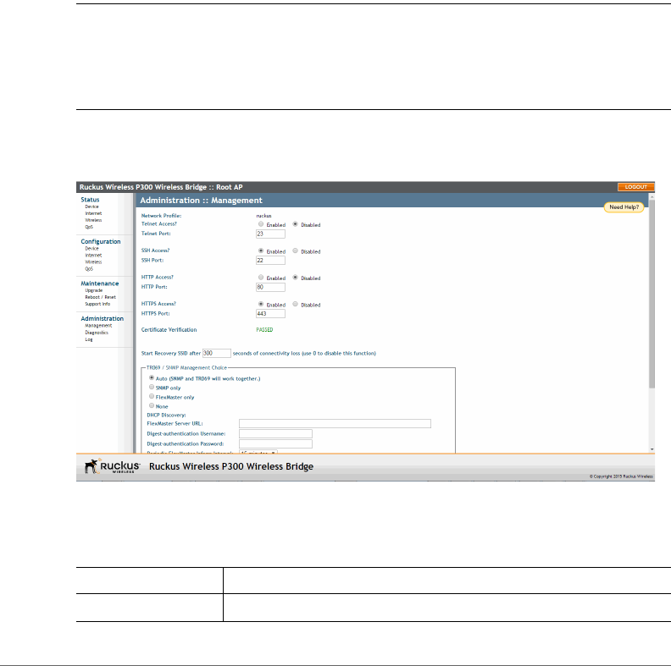Viewport: 671px width, 666px height.
Task: Open QoS under Status
Action: click(x=89, y=227)
